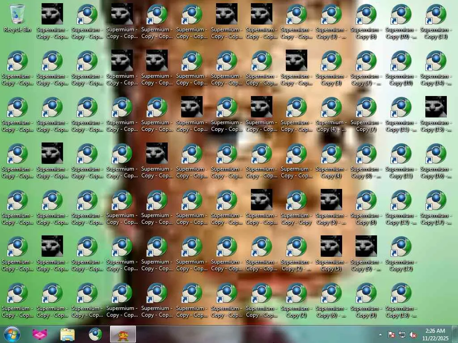
Task: Open shortcut labeled exactly "Supermium - Copy (2)"
Action: [296, 300]
